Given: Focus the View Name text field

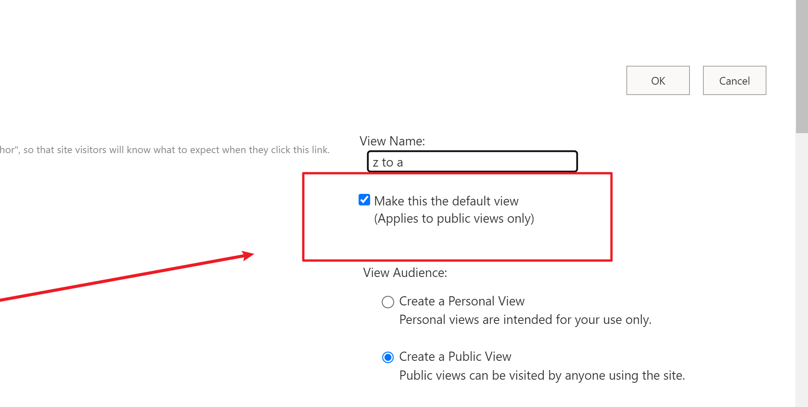Looking at the screenshot, I should coord(472,162).
